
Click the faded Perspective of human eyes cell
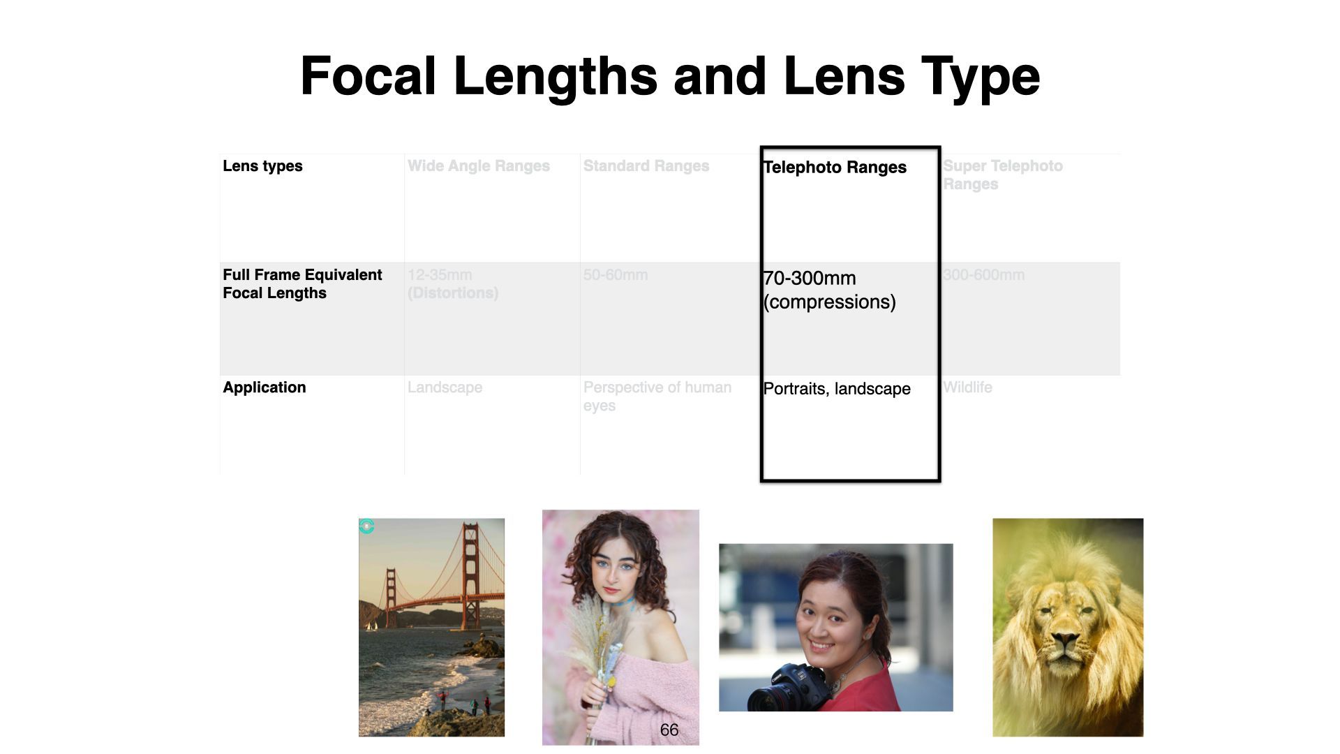(x=657, y=397)
